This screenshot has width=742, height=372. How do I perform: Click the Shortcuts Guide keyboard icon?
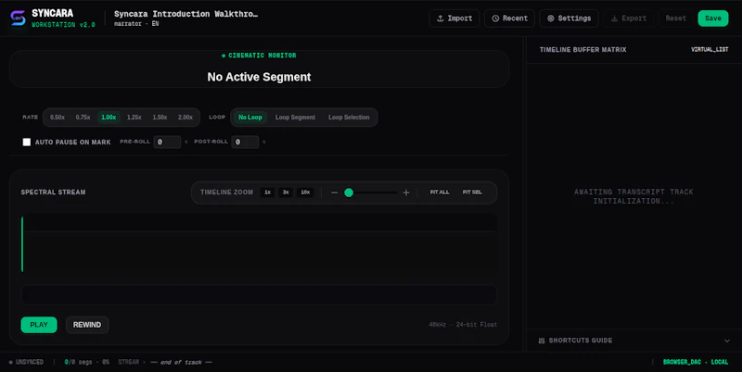[542, 341]
